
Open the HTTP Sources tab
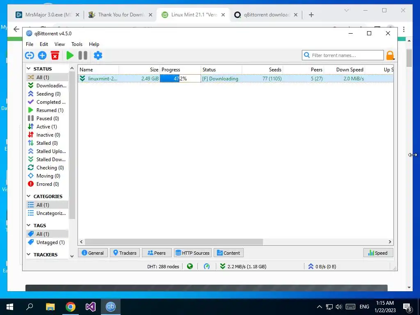coord(193,253)
